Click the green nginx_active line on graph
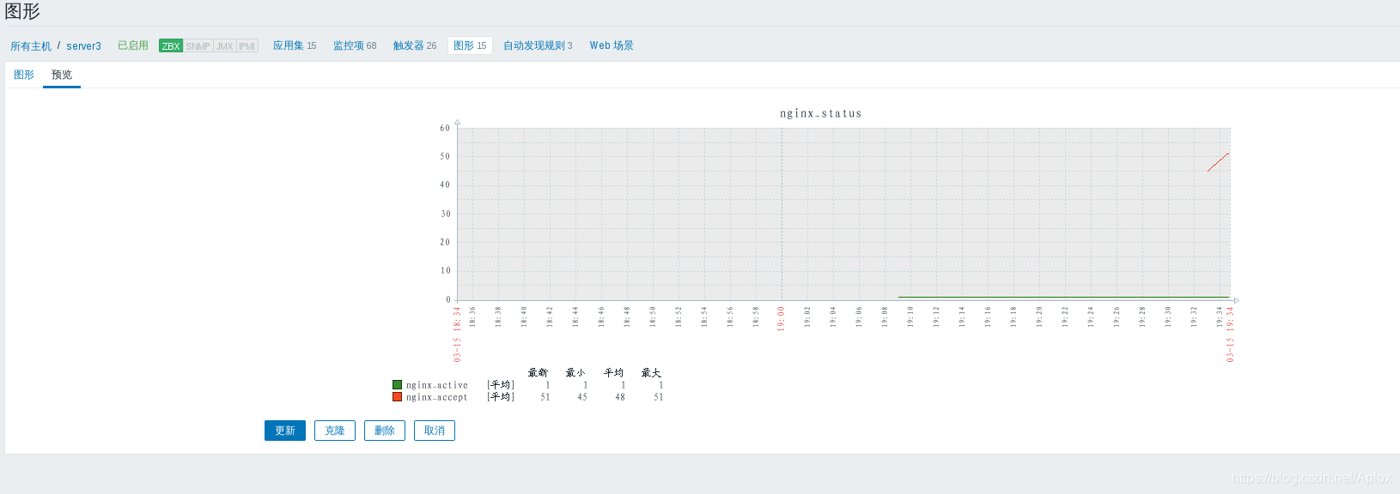Screen dimensions: 1400x494 (x=1063, y=298)
